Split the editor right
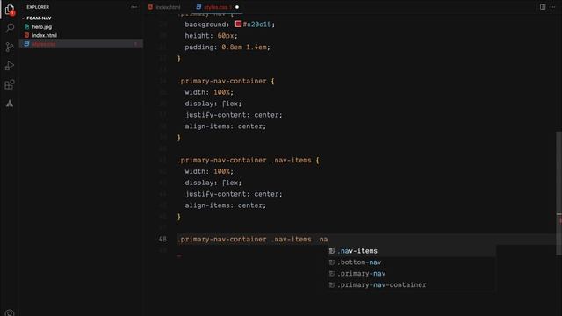 pyautogui.click(x=543, y=7)
